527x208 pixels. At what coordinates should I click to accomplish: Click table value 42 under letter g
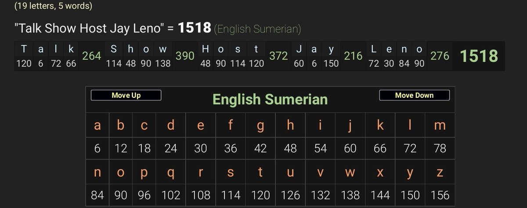pos(260,149)
